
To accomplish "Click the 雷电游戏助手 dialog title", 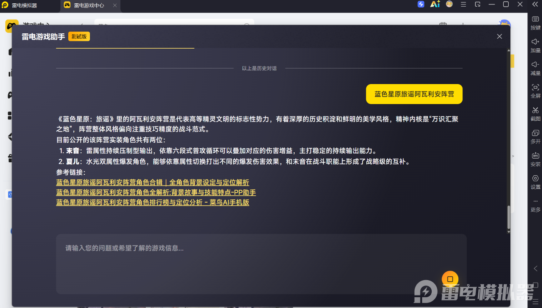I will click(43, 37).
